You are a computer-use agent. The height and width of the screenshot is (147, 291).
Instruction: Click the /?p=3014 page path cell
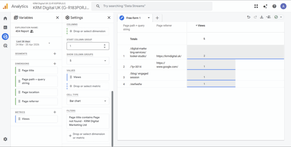pos(136,67)
